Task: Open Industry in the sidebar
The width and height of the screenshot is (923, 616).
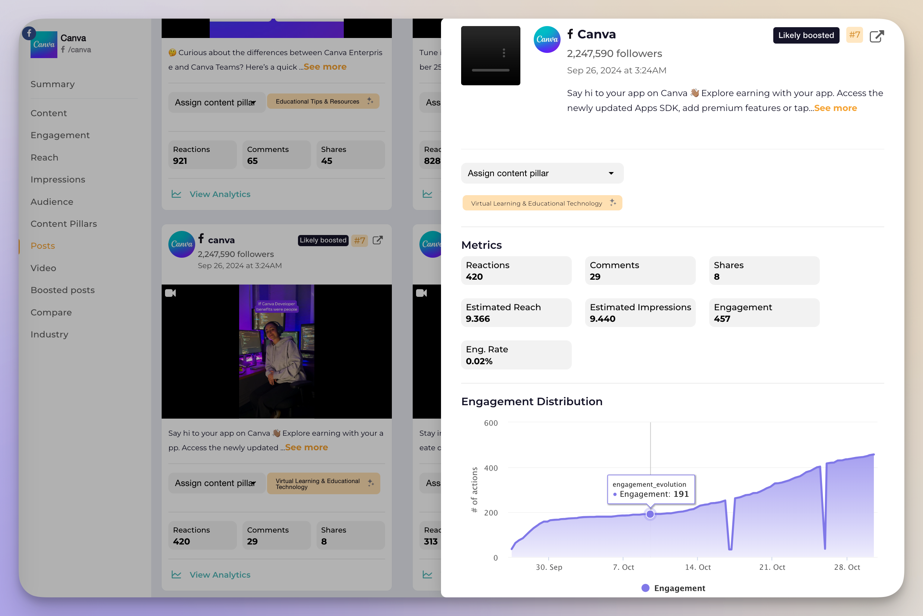Action: tap(50, 335)
